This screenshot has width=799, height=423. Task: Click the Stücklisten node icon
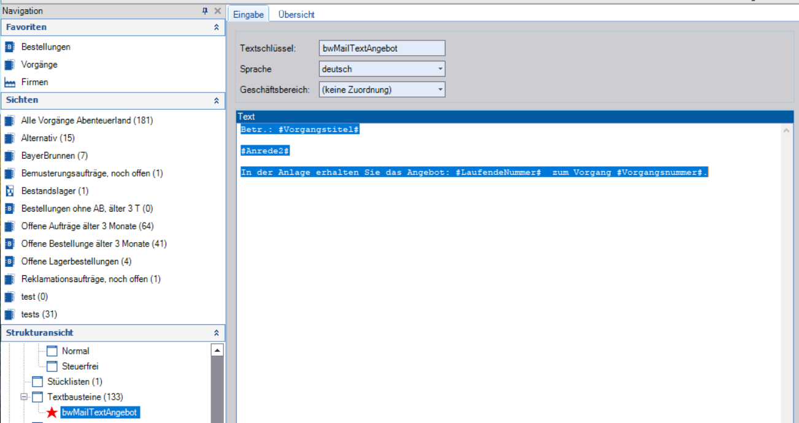click(38, 382)
